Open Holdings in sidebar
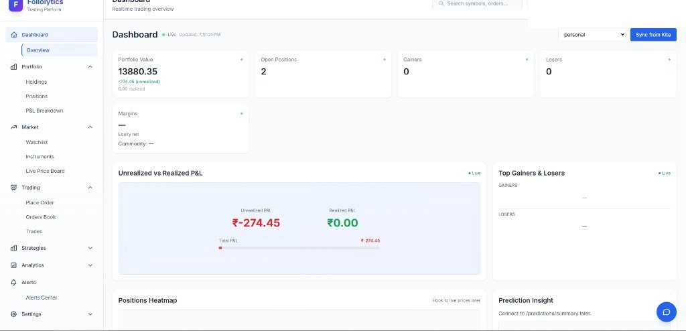 tap(36, 82)
